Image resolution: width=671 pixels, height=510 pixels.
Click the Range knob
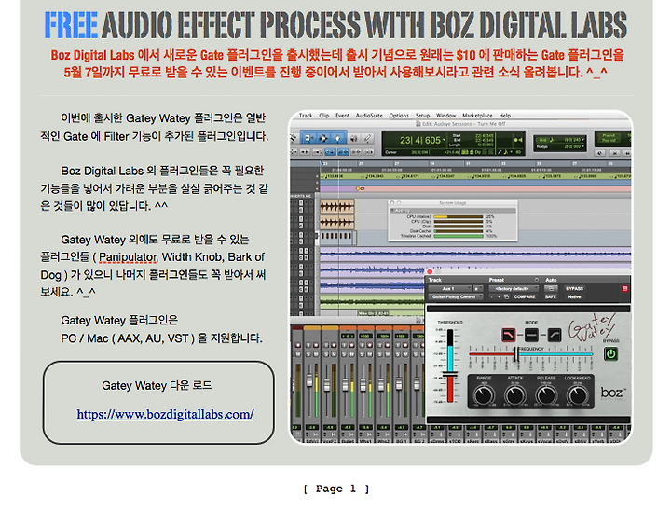[x=484, y=394]
